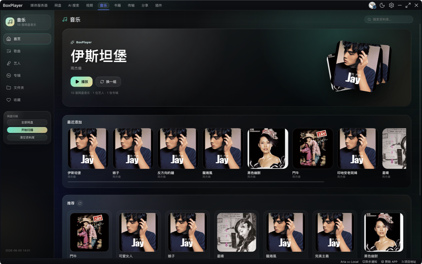Open 印地安老斑鳩 cover in 最近添加
This screenshot has height=264, width=422.
[358, 148]
